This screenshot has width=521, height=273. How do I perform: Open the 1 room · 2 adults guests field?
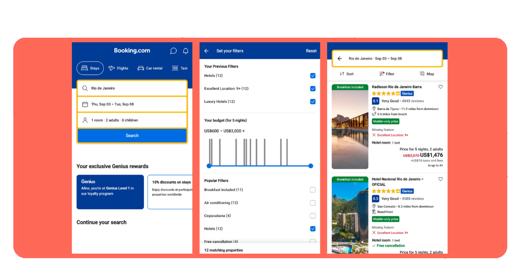(132, 120)
